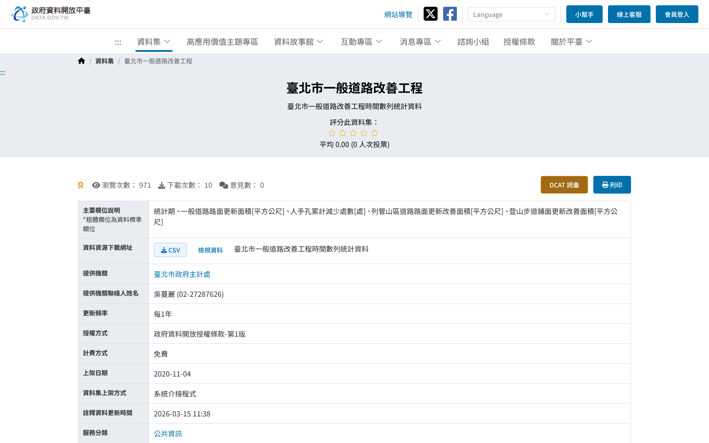Viewport: 709px width, 443px height.
Task: Click the left-edge ::: content anchor
Action: 3,73
